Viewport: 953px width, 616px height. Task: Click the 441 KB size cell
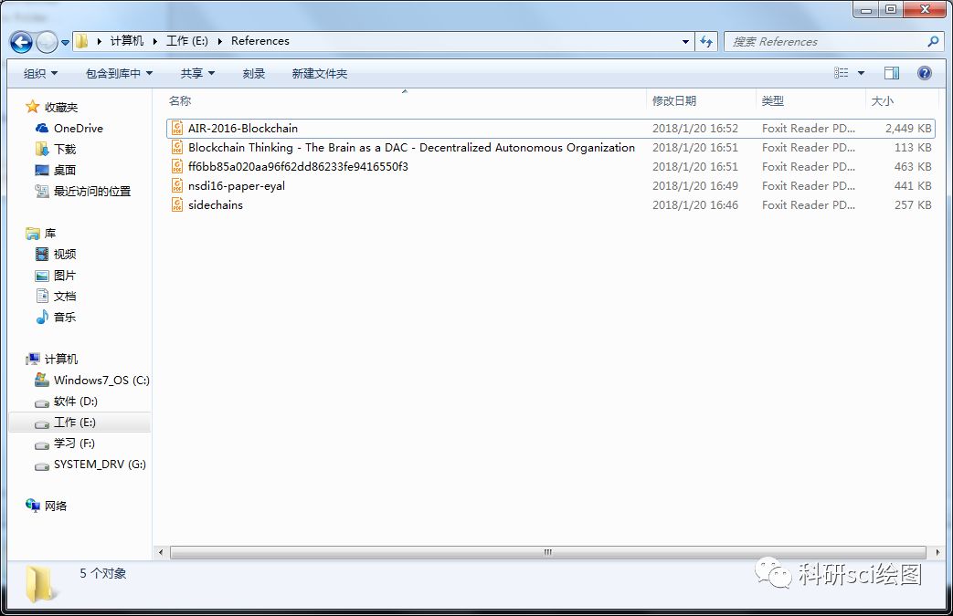pos(912,185)
